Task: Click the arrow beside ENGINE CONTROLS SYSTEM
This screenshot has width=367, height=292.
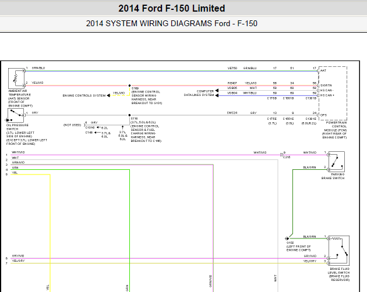Action: pyautogui.click(x=108, y=95)
